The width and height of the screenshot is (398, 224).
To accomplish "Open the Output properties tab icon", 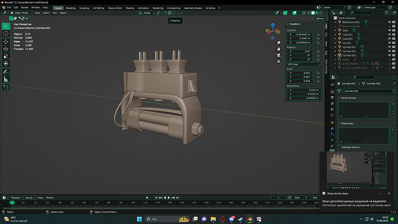I will (332, 98).
